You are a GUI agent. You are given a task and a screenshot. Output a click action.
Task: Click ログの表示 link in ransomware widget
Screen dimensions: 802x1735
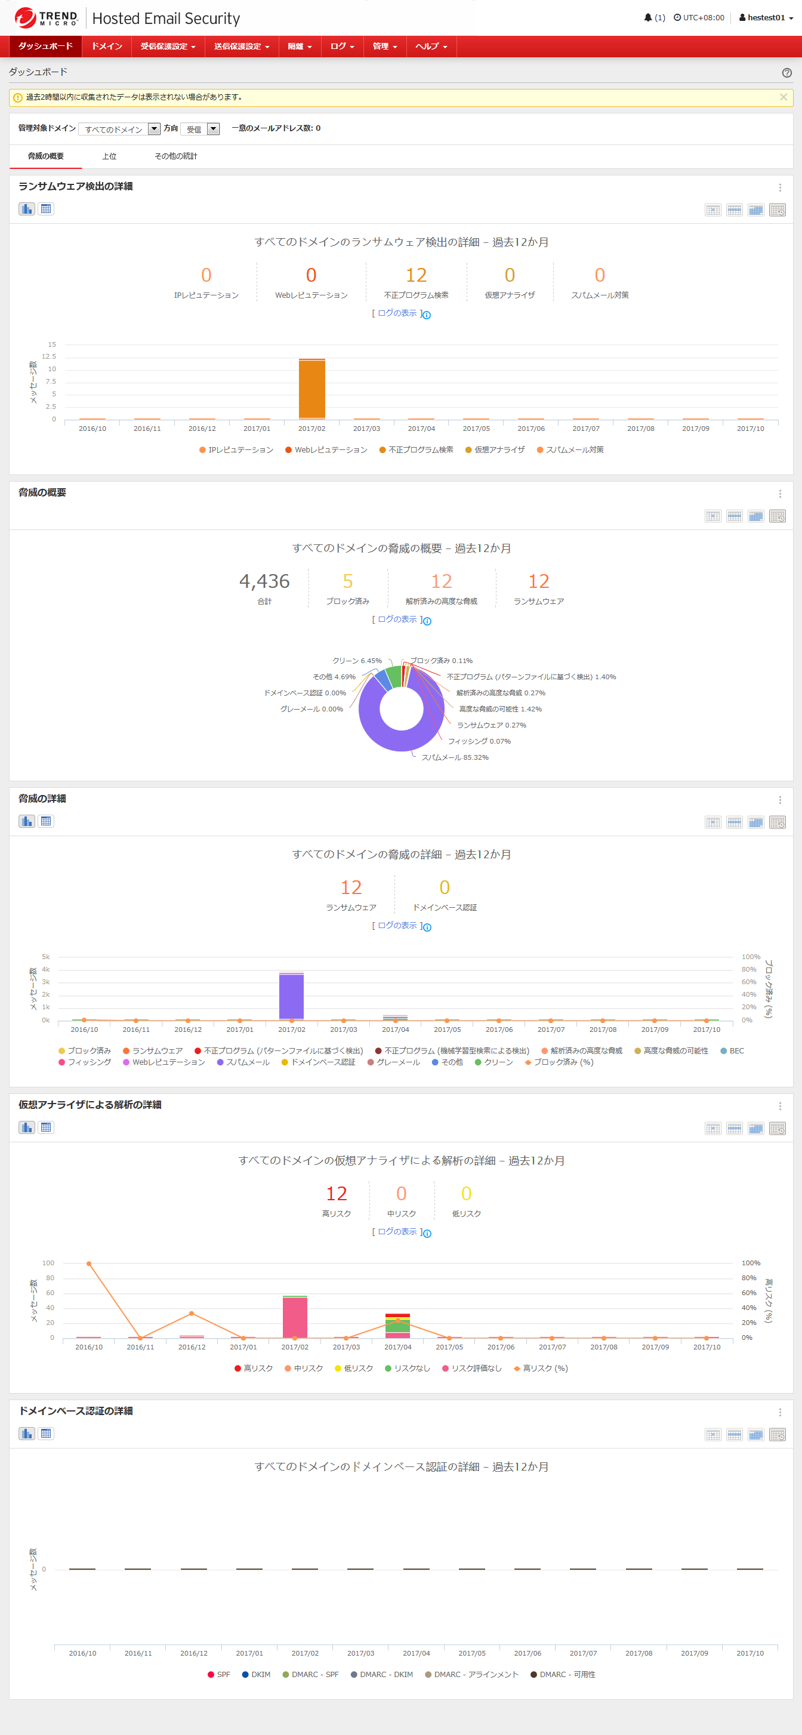[397, 313]
